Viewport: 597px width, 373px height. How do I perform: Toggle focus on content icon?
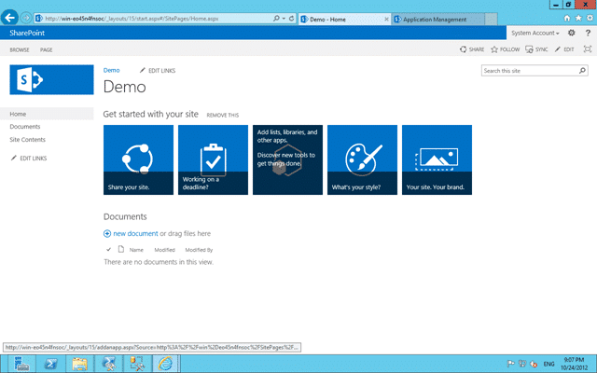(588, 49)
